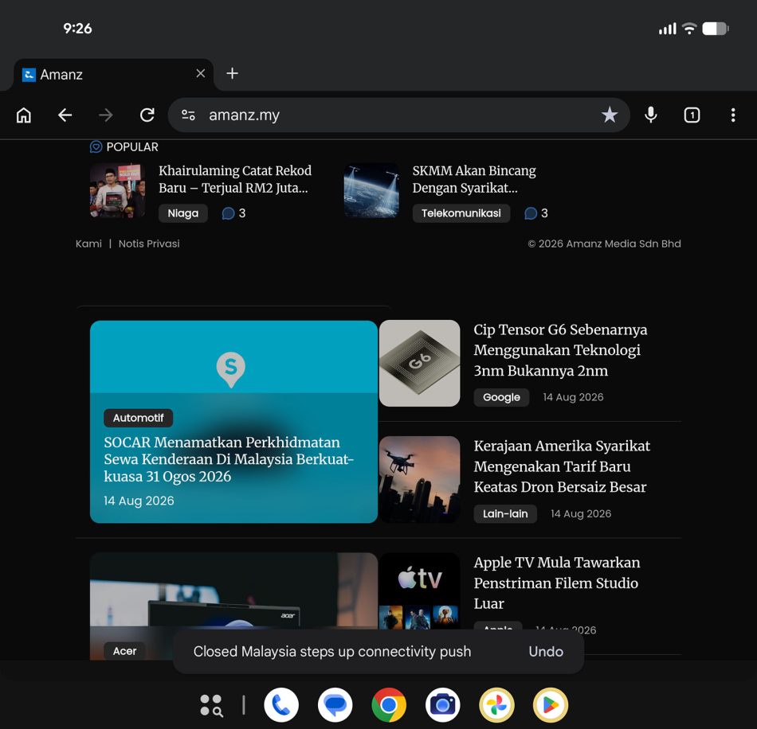The image size is (757, 729).
Task: Open Khairulaming Catat Rekod Baru article
Action: 235,179
